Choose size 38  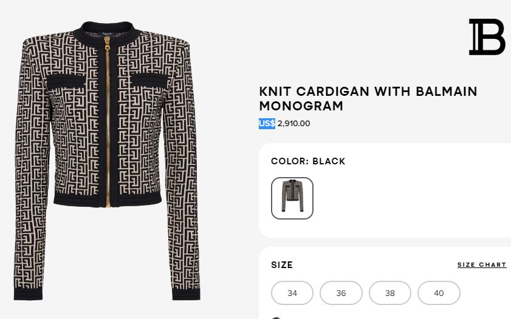coord(390,293)
